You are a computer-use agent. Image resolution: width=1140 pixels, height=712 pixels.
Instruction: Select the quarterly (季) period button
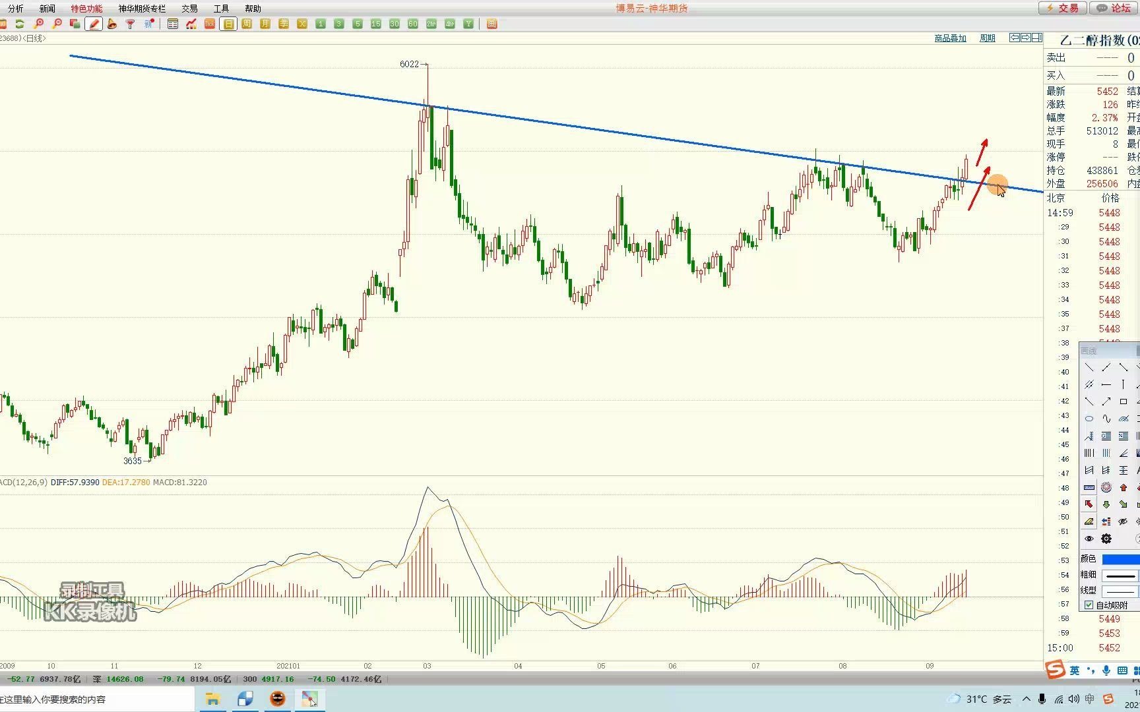pos(284,24)
